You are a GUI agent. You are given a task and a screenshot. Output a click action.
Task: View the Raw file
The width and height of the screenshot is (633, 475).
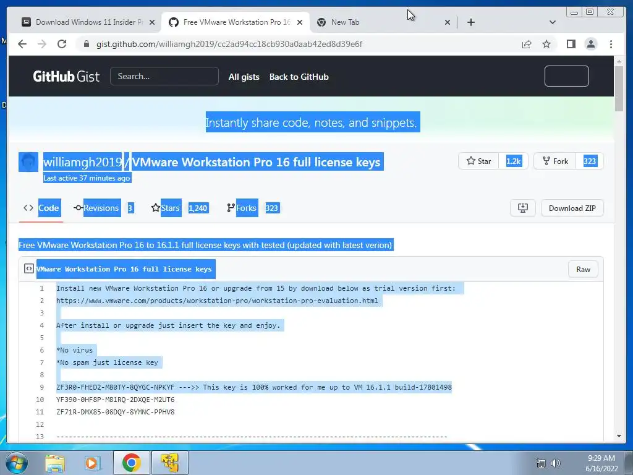click(583, 270)
